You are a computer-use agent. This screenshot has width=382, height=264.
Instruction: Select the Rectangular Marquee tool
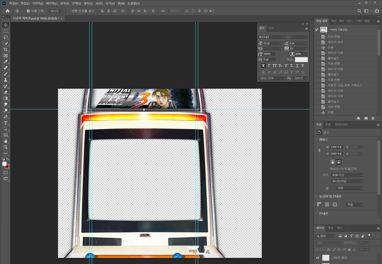[x=6, y=31]
